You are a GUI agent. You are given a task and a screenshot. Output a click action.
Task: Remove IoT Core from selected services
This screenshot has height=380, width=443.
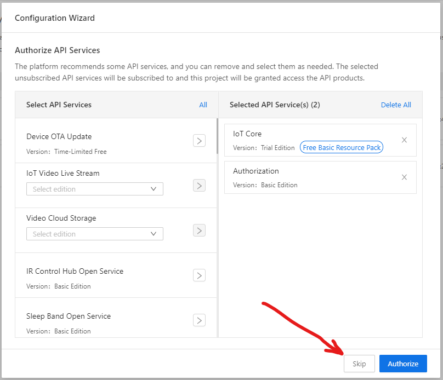click(x=404, y=140)
